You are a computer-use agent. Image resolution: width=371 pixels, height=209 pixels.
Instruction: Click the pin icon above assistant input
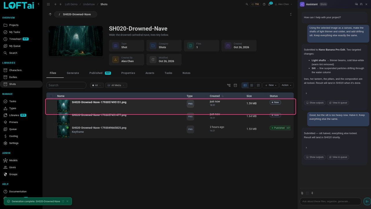click(312, 193)
